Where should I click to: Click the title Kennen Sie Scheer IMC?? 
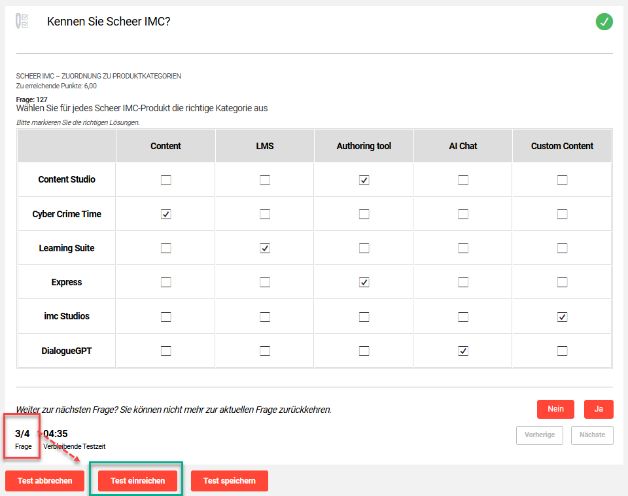coord(109,22)
